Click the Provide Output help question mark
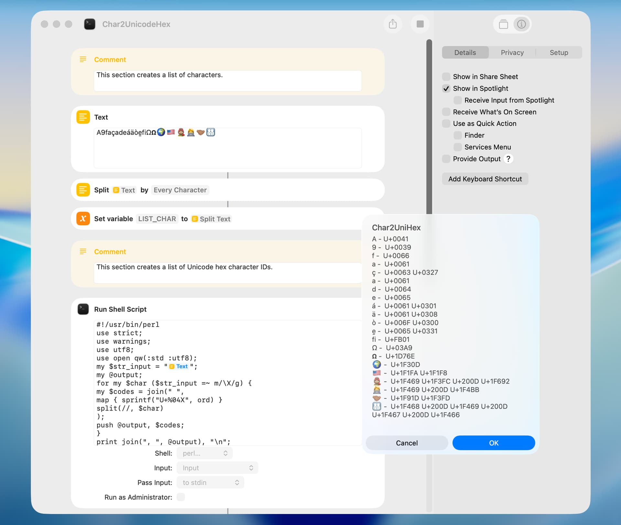The height and width of the screenshot is (525, 621). (x=508, y=159)
